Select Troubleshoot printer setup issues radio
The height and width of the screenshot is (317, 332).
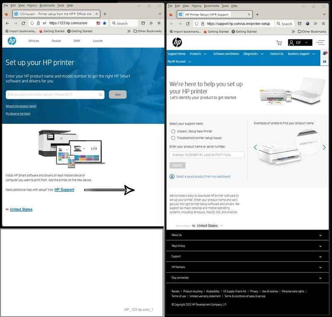point(173,138)
